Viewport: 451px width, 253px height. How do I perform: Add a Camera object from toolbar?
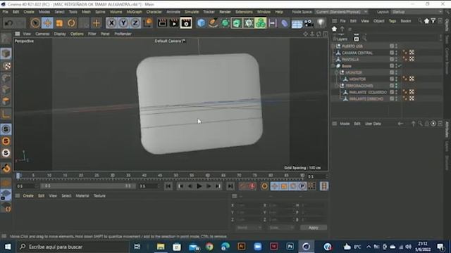click(309, 23)
